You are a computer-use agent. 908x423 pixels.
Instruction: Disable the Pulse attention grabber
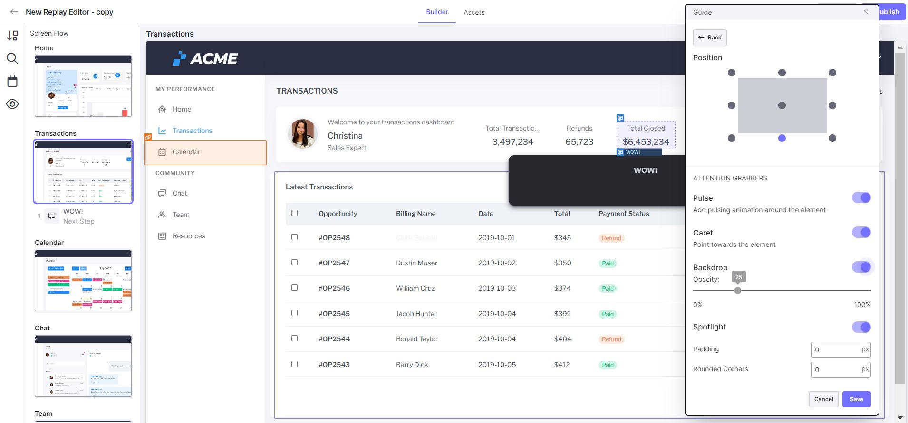(861, 197)
